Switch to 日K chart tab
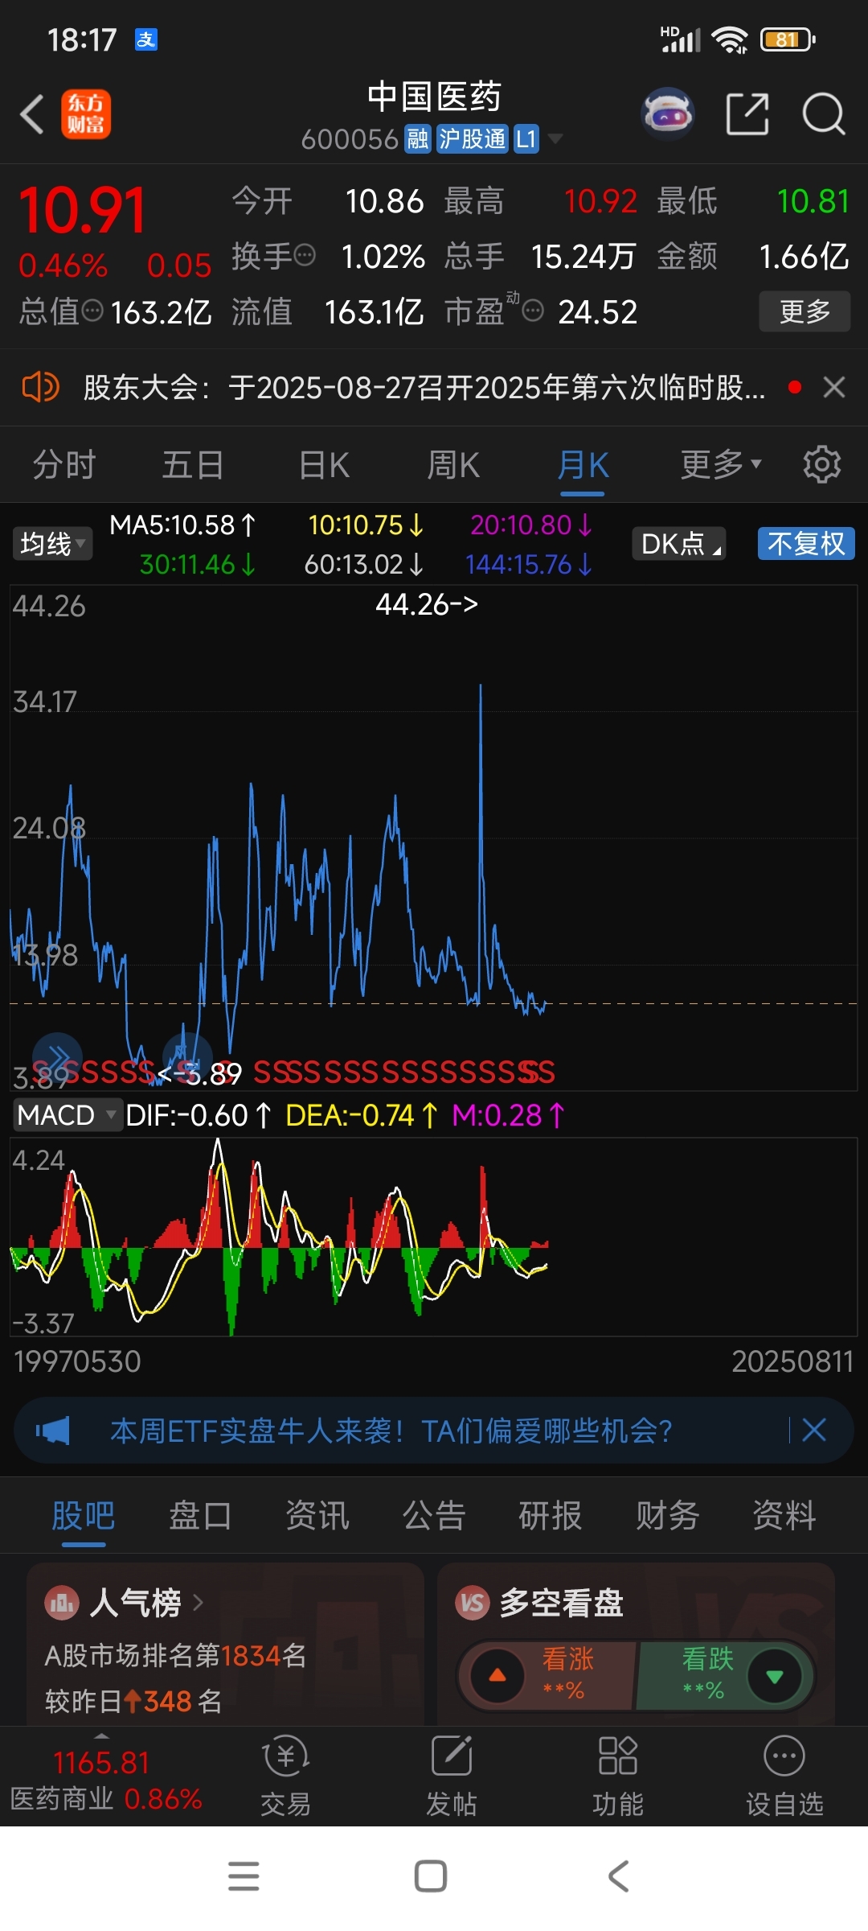This screenshot has width=868, height=1931. [x=324, y=465]
